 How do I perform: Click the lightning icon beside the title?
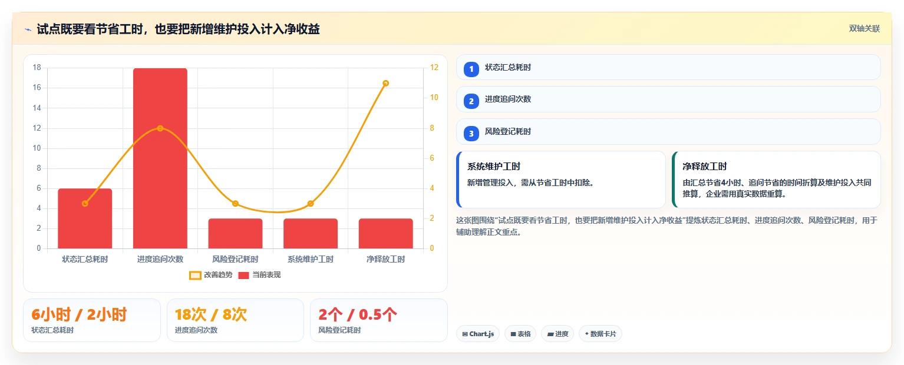(x=28, y=29)
